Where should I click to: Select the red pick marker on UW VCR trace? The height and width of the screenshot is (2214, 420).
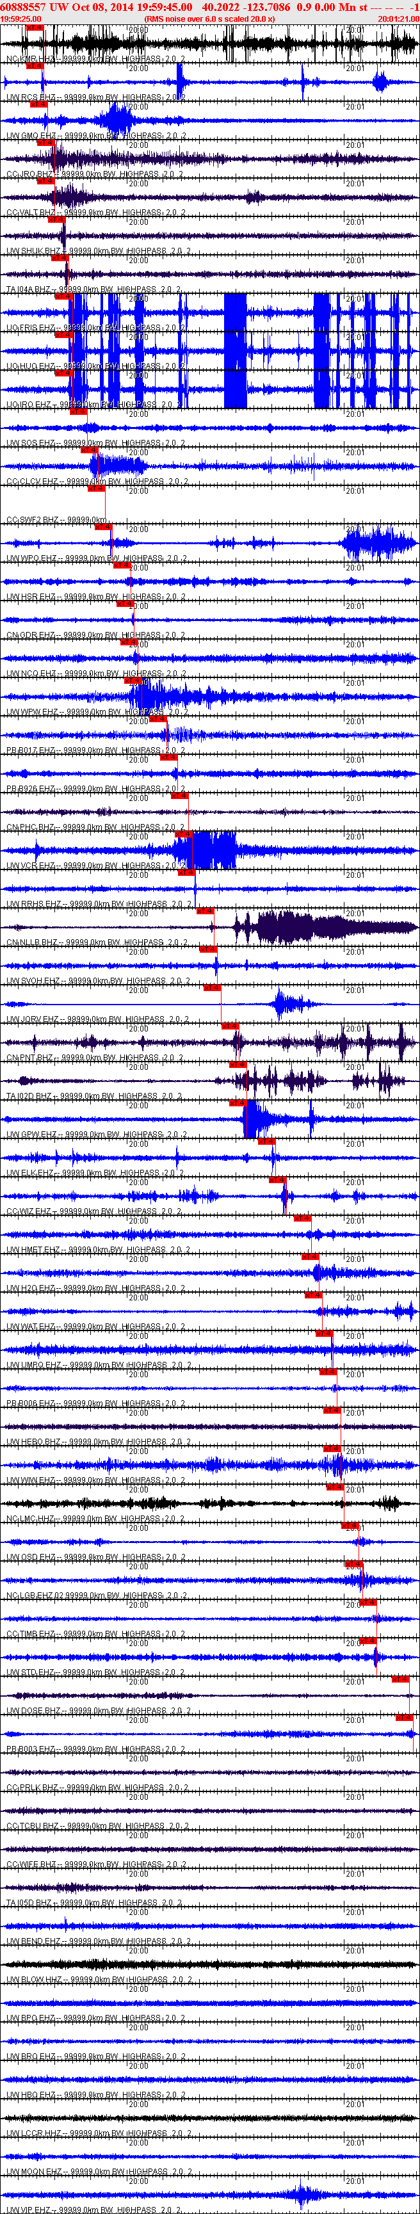(x=183, y=834)
